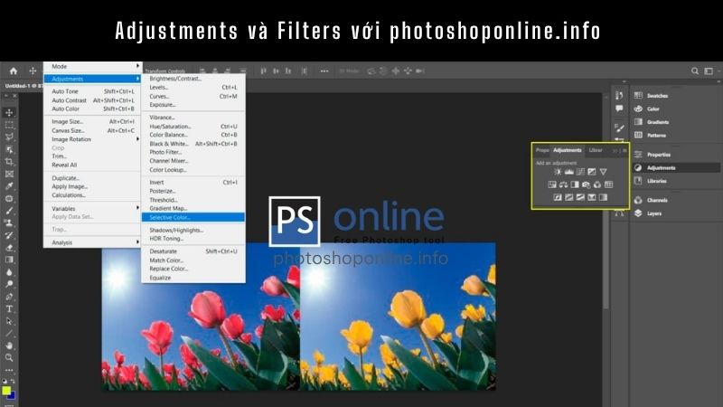Viewport: 723px width, 407px height.
Task: Add Invert adjustment icon in bottom row
Action: pyautogui.click(x=558, y=197)
